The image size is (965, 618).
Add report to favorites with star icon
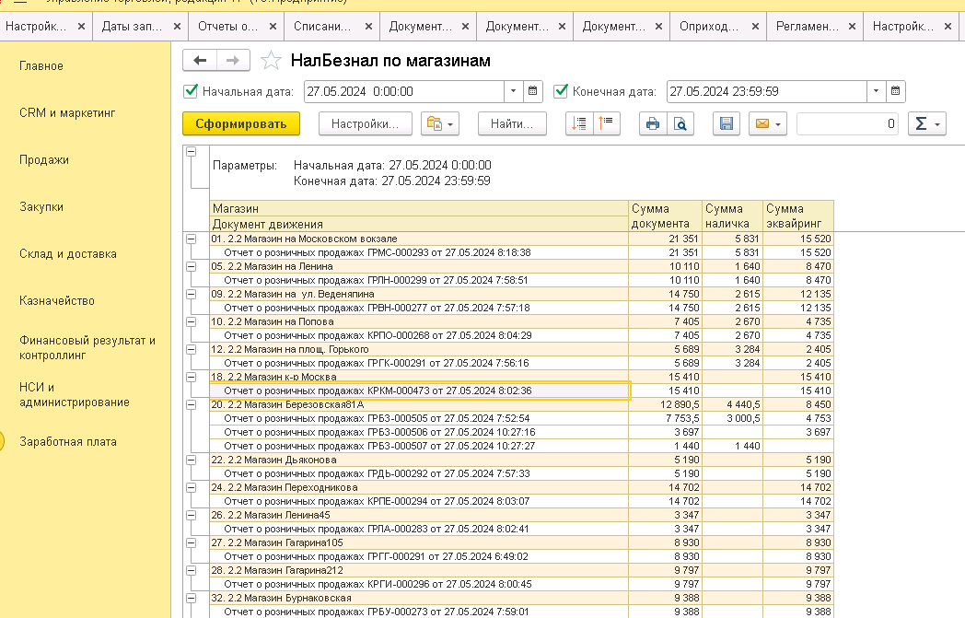pos(271,61)
